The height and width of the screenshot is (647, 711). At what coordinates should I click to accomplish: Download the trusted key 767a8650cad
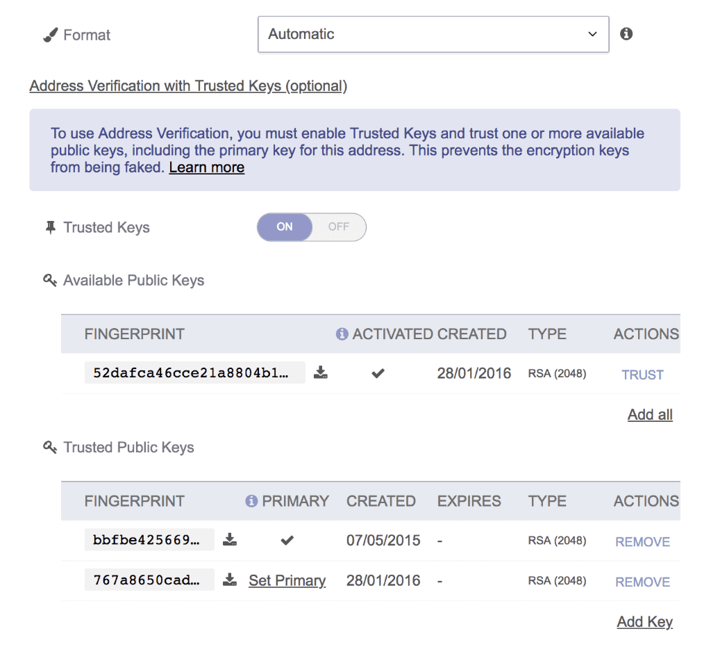pos(230,580)
